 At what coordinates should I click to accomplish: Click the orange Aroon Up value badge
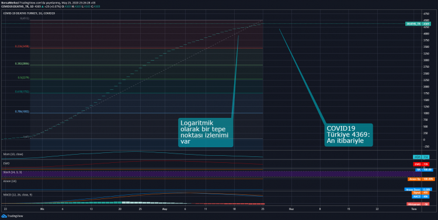pos(421,179)
